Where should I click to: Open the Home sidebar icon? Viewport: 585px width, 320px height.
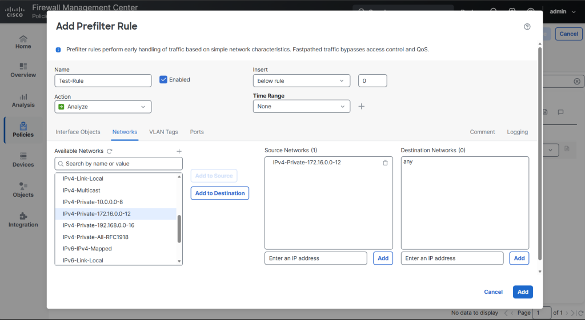pos(23,42)
